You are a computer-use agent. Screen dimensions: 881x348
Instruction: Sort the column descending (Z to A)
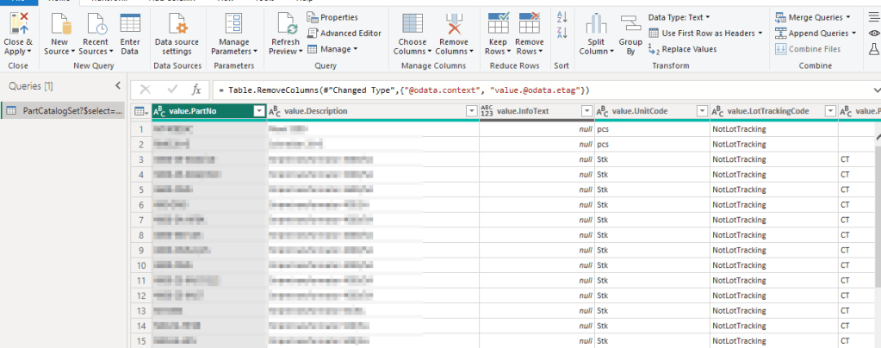pos(562,32)
